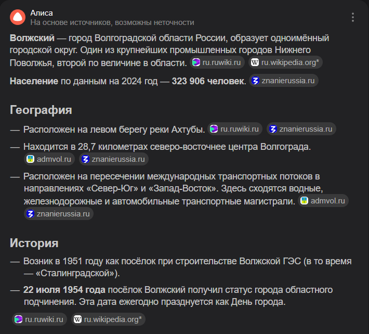Viewport: 369px width, 334px height.
Task: Click admvol.ru favicon under the 28,7 km line
Action: (31, 159)
